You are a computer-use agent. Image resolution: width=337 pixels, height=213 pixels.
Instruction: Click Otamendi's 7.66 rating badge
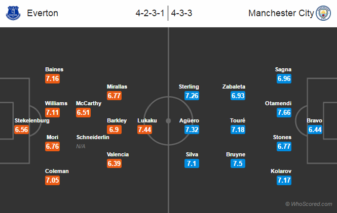pos(284,112)
